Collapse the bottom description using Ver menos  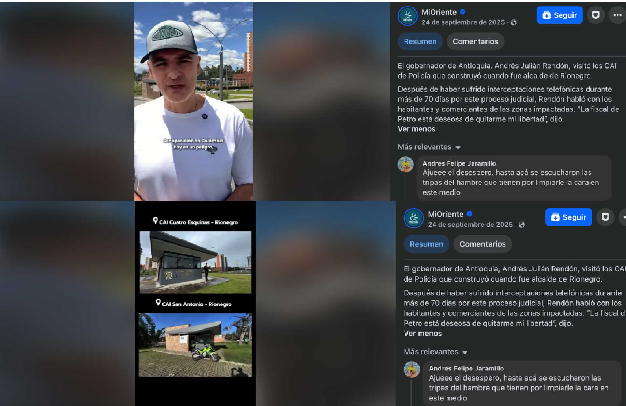pyautogui.click(x=423, y=333)
